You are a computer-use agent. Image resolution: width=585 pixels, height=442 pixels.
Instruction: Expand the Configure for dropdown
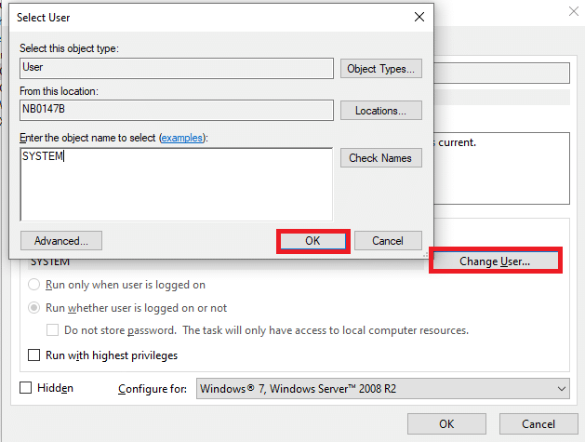[383, 389]
